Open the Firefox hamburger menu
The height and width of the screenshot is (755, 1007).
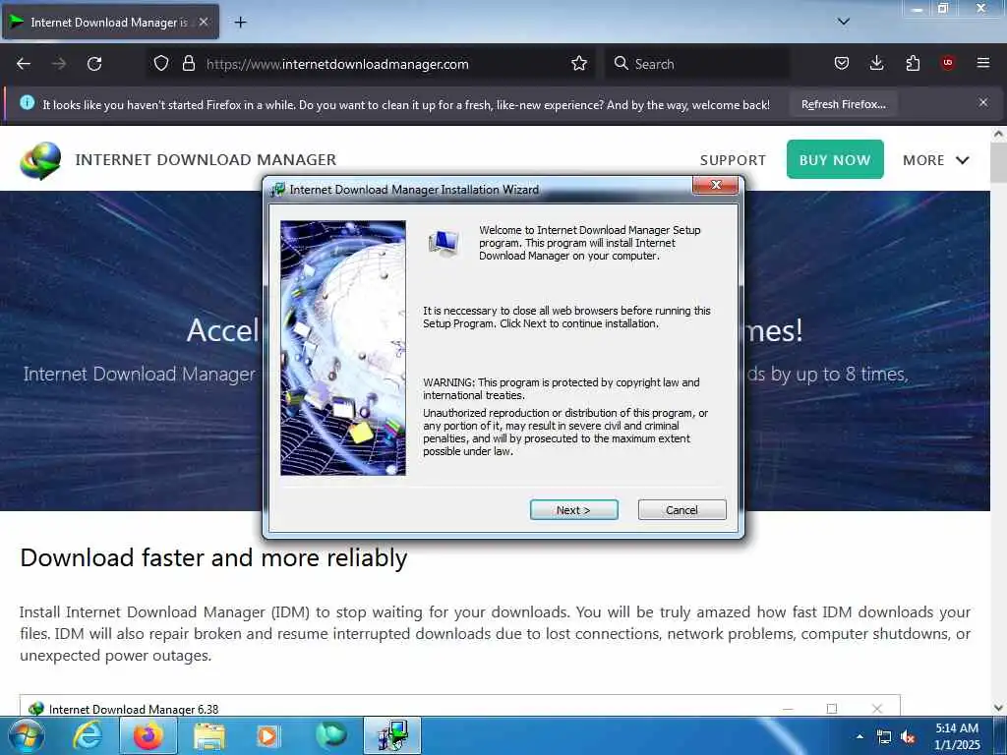[x=982, y=63]
